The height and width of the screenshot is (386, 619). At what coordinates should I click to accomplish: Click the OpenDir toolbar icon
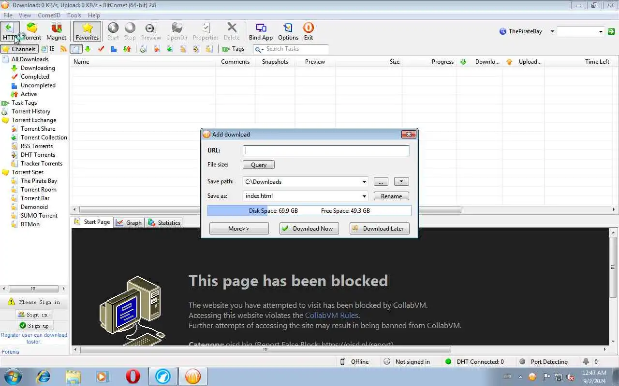(x=177, y=31)
